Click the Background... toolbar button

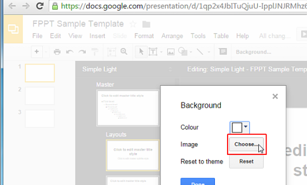pos(253,52)
